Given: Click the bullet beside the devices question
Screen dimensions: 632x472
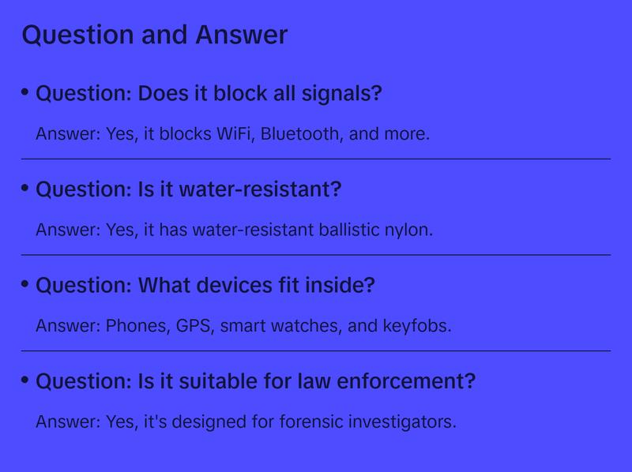Looking at the screenshot, I should (25, 284).
